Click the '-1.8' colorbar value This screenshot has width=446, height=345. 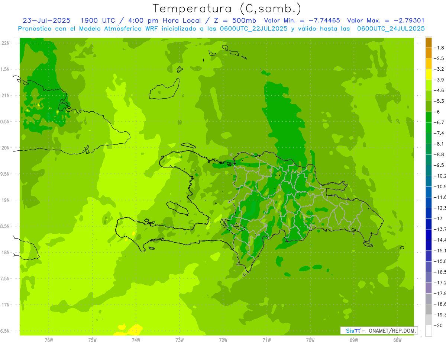coord(439,48)
